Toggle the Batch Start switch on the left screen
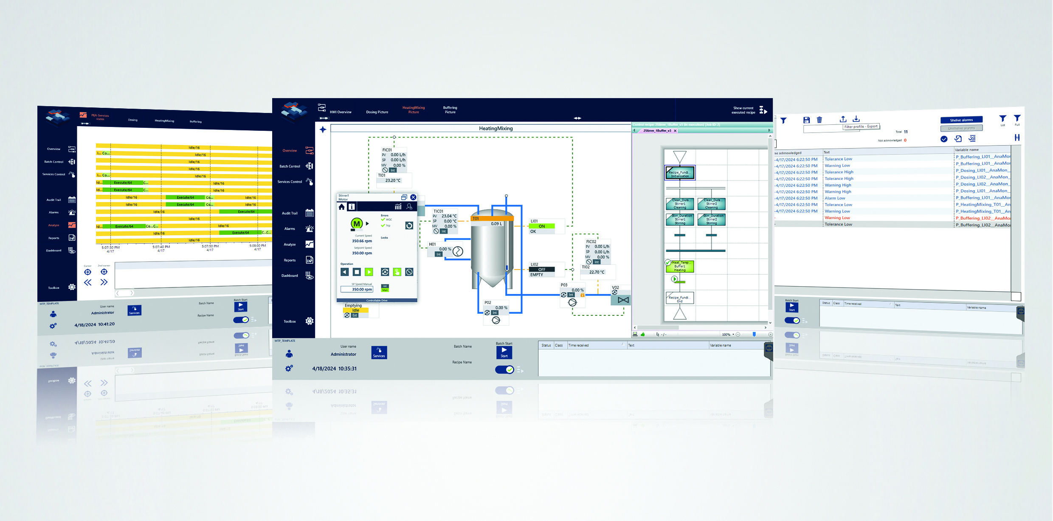The height and width of the screenshot is (521, 1053). pyautogui.click(x=241, y=320)
